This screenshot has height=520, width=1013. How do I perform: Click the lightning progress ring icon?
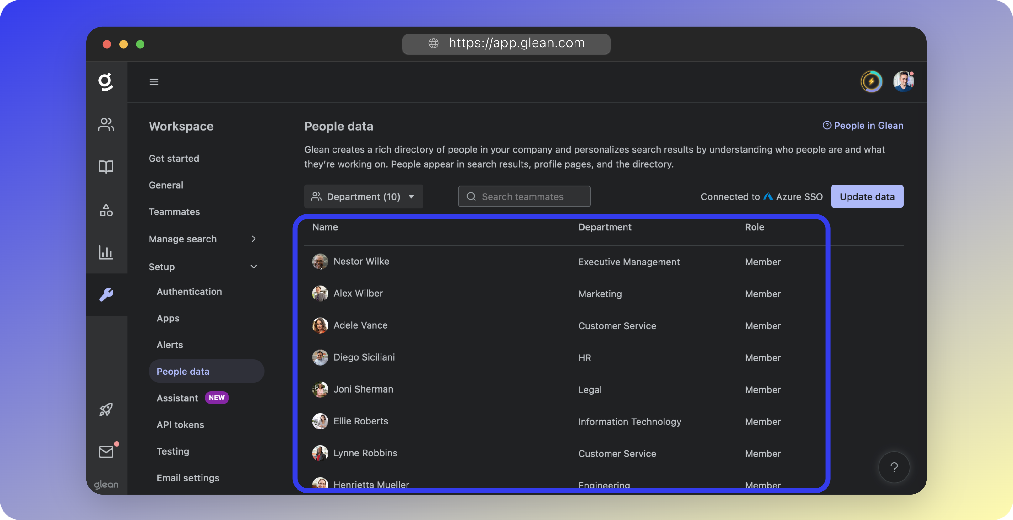872,81
